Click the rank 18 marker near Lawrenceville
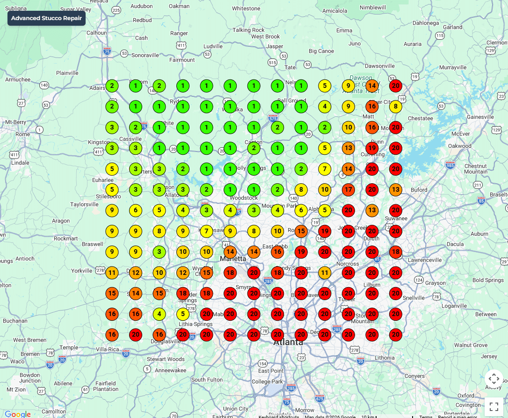Screen dimensions: 508x418 [396, 252]
